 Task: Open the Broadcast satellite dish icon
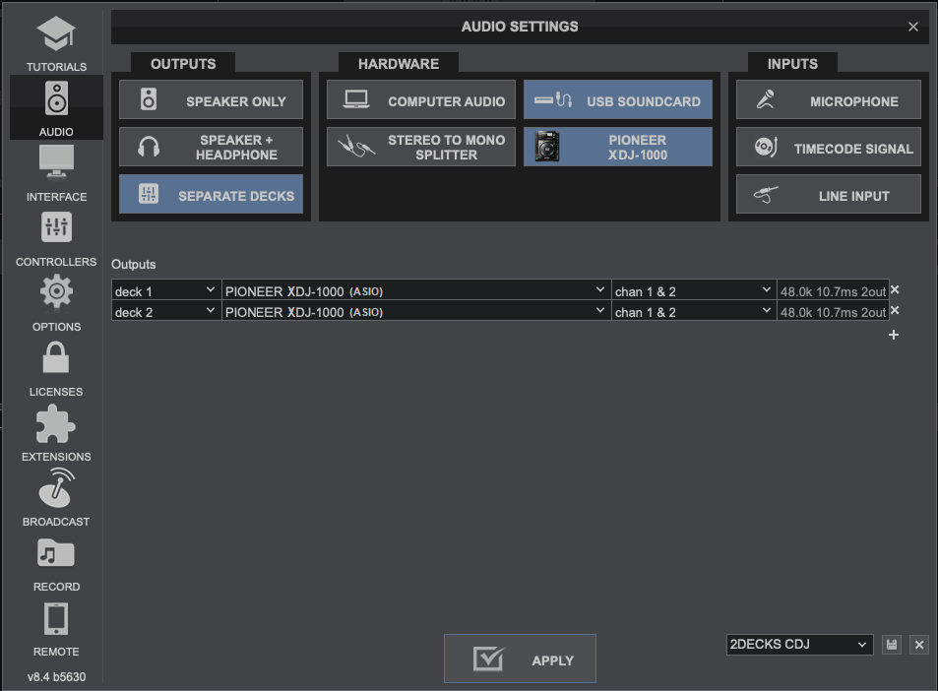[x=56, y=488]
